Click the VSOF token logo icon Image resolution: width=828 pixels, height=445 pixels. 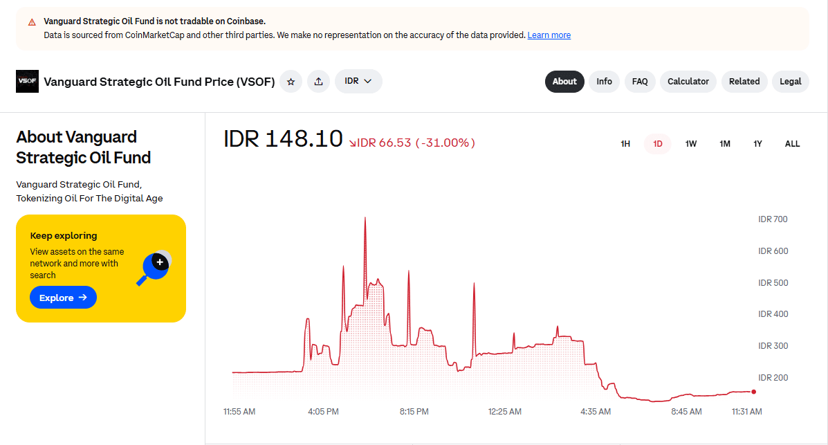tap(27, 82)
